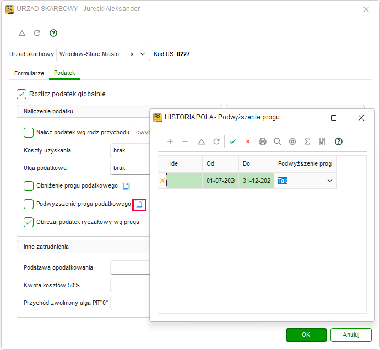Expand the Urząd skarbowy dropdown
Image resolution: width=380 pixels, height=350 pixels.
pos(143,54)
